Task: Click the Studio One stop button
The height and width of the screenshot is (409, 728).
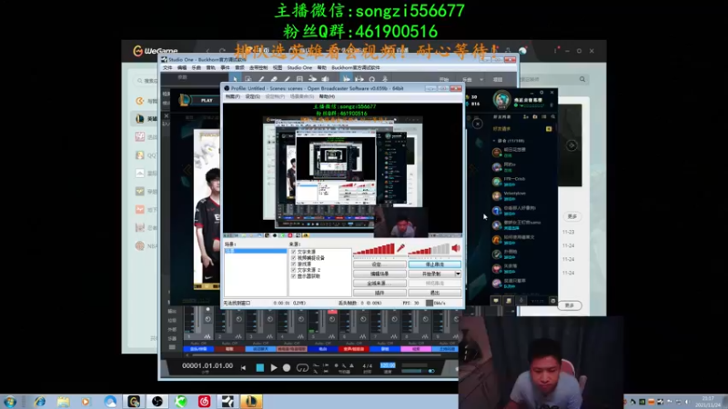Action: click(x=260, y=368)
